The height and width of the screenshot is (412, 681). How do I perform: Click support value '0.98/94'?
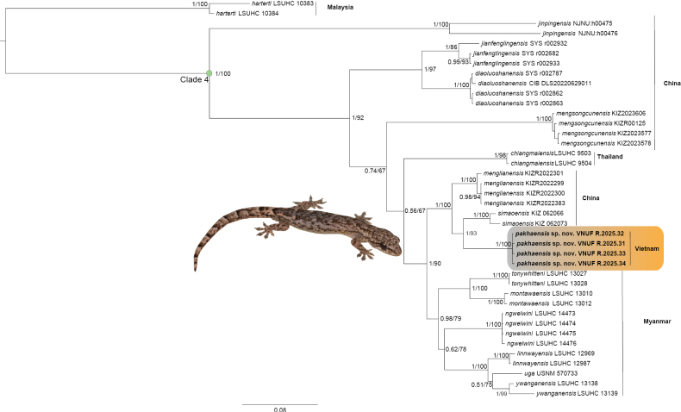(470, 197)
